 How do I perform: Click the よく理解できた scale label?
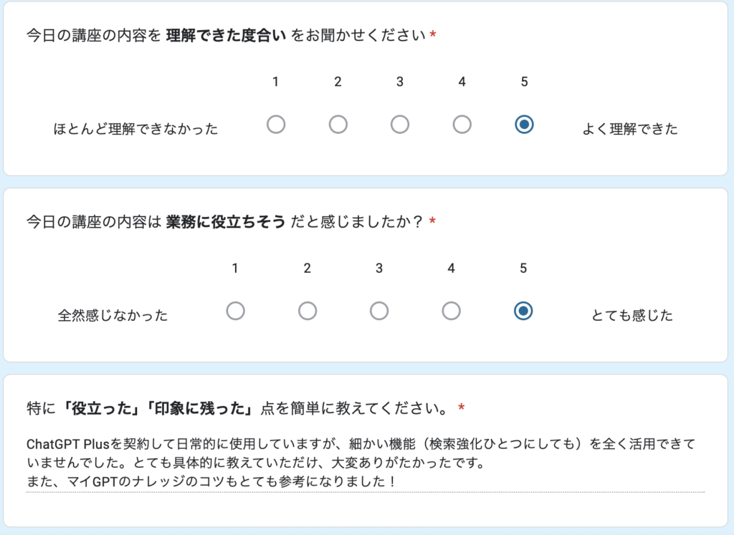point(630,130)
